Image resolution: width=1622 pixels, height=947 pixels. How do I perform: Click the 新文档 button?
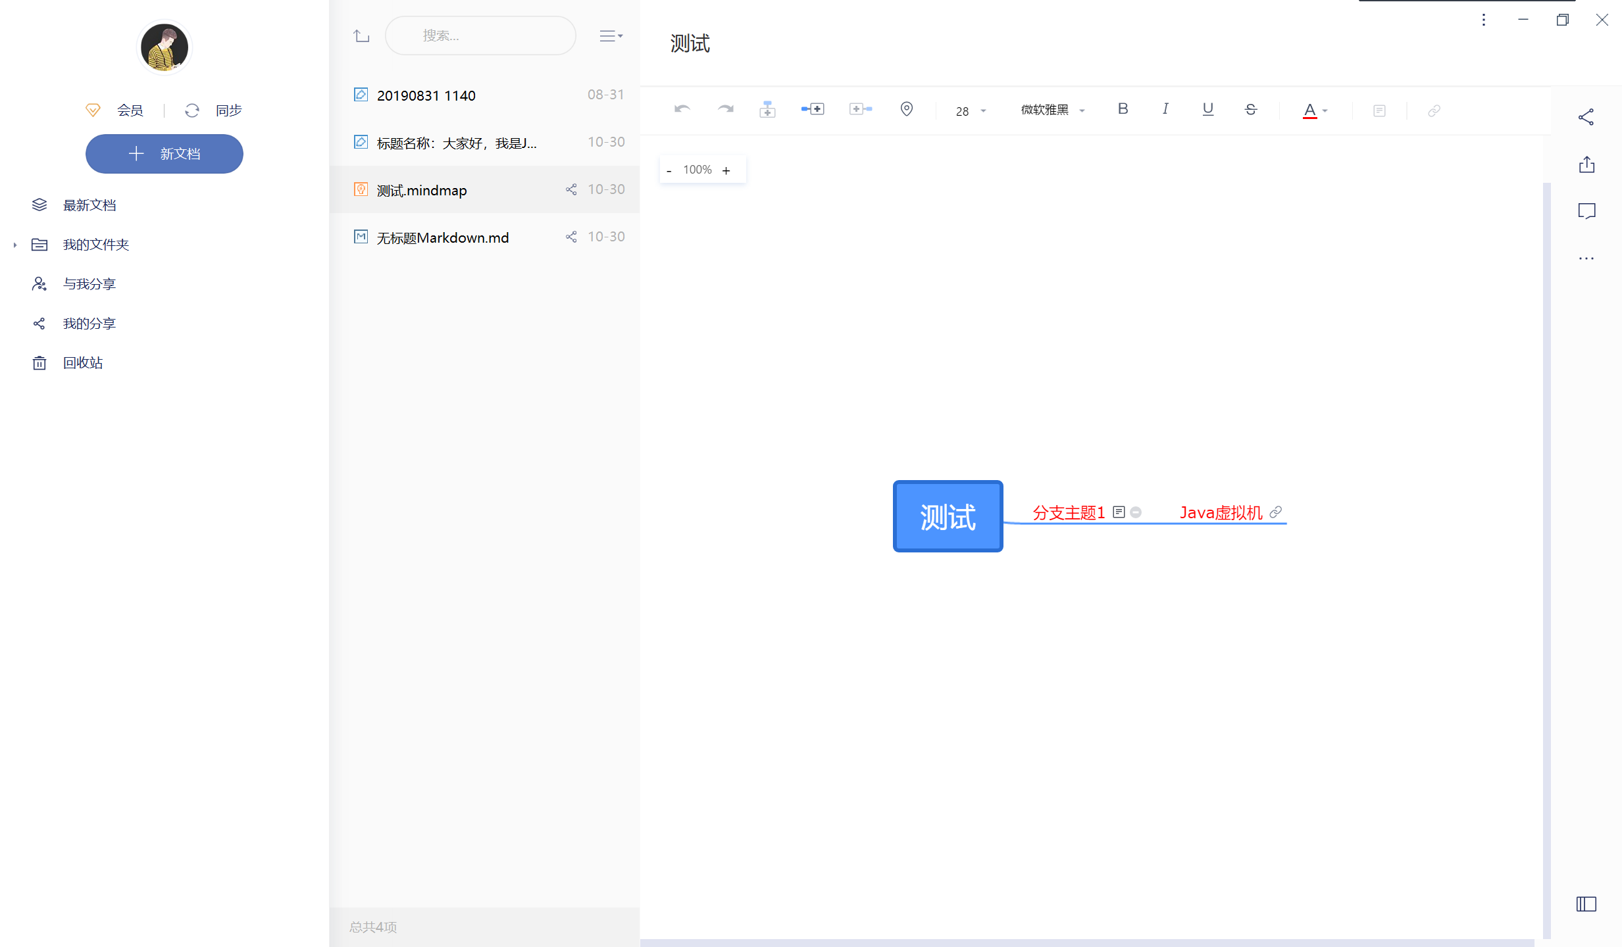click(164, 153)
